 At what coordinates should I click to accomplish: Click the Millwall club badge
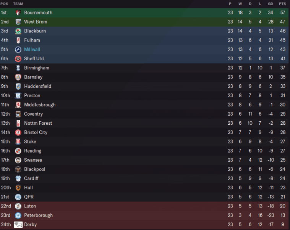18,50
